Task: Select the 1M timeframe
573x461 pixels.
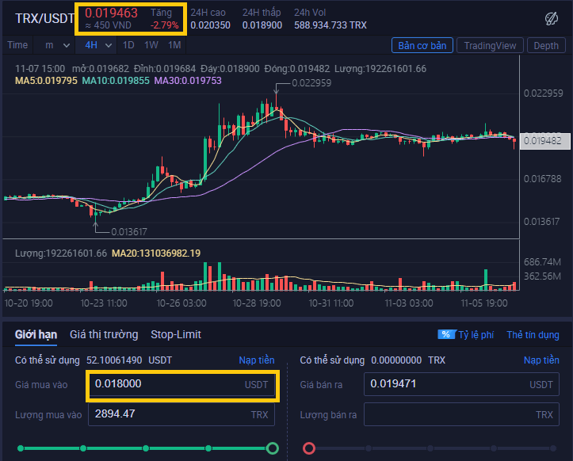Action: point(174,45)
